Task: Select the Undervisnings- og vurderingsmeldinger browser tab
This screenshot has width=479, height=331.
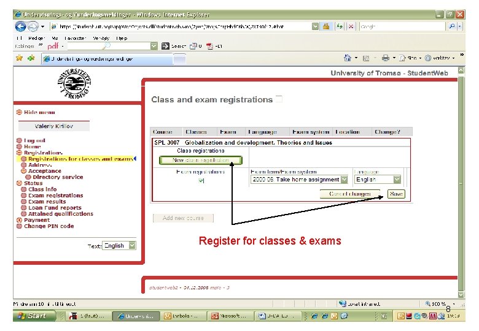Action: (x=107, y=59)
